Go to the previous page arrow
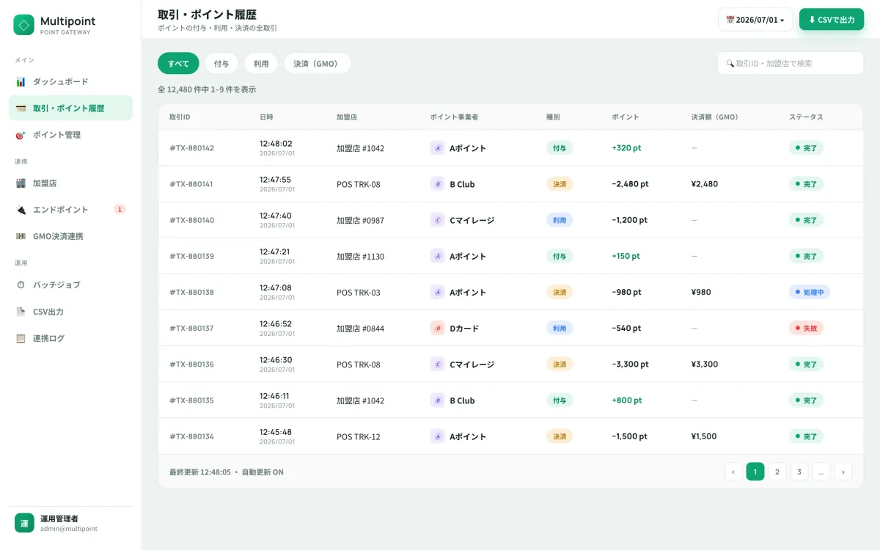Viewport: 880px width, 550px height. (x=733, y=472)
